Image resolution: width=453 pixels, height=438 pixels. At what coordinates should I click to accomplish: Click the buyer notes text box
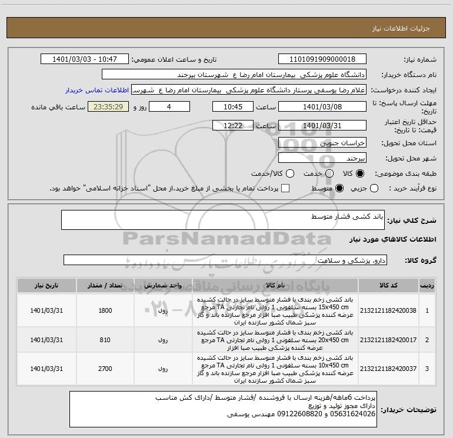coord(223,409)
